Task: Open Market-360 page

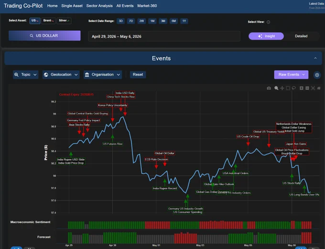Action: tap(147, 6)
